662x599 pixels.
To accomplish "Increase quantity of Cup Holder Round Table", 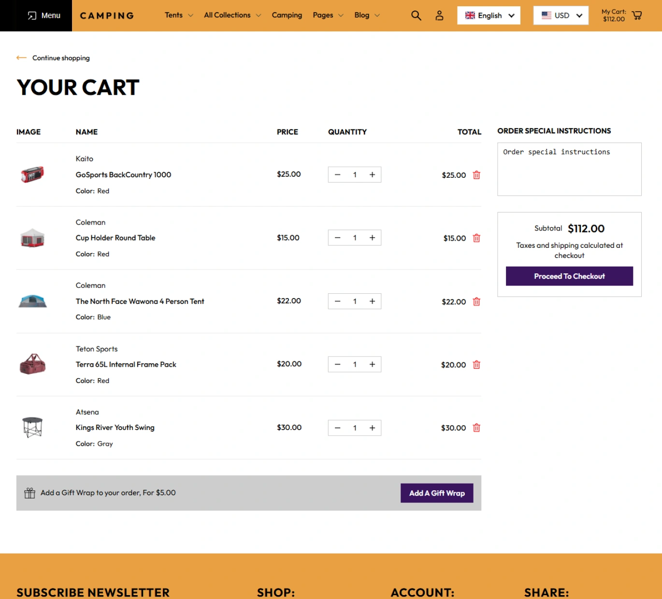I will coord(372,238).
